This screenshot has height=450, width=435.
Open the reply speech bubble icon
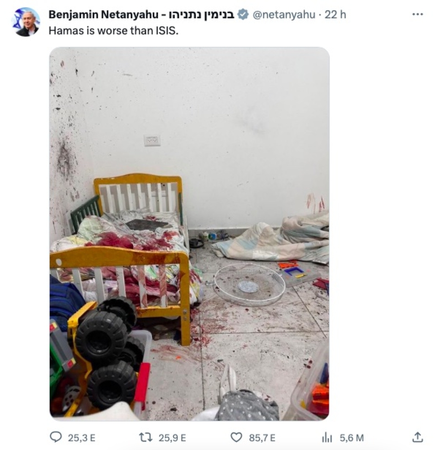[x=56, y=437]
